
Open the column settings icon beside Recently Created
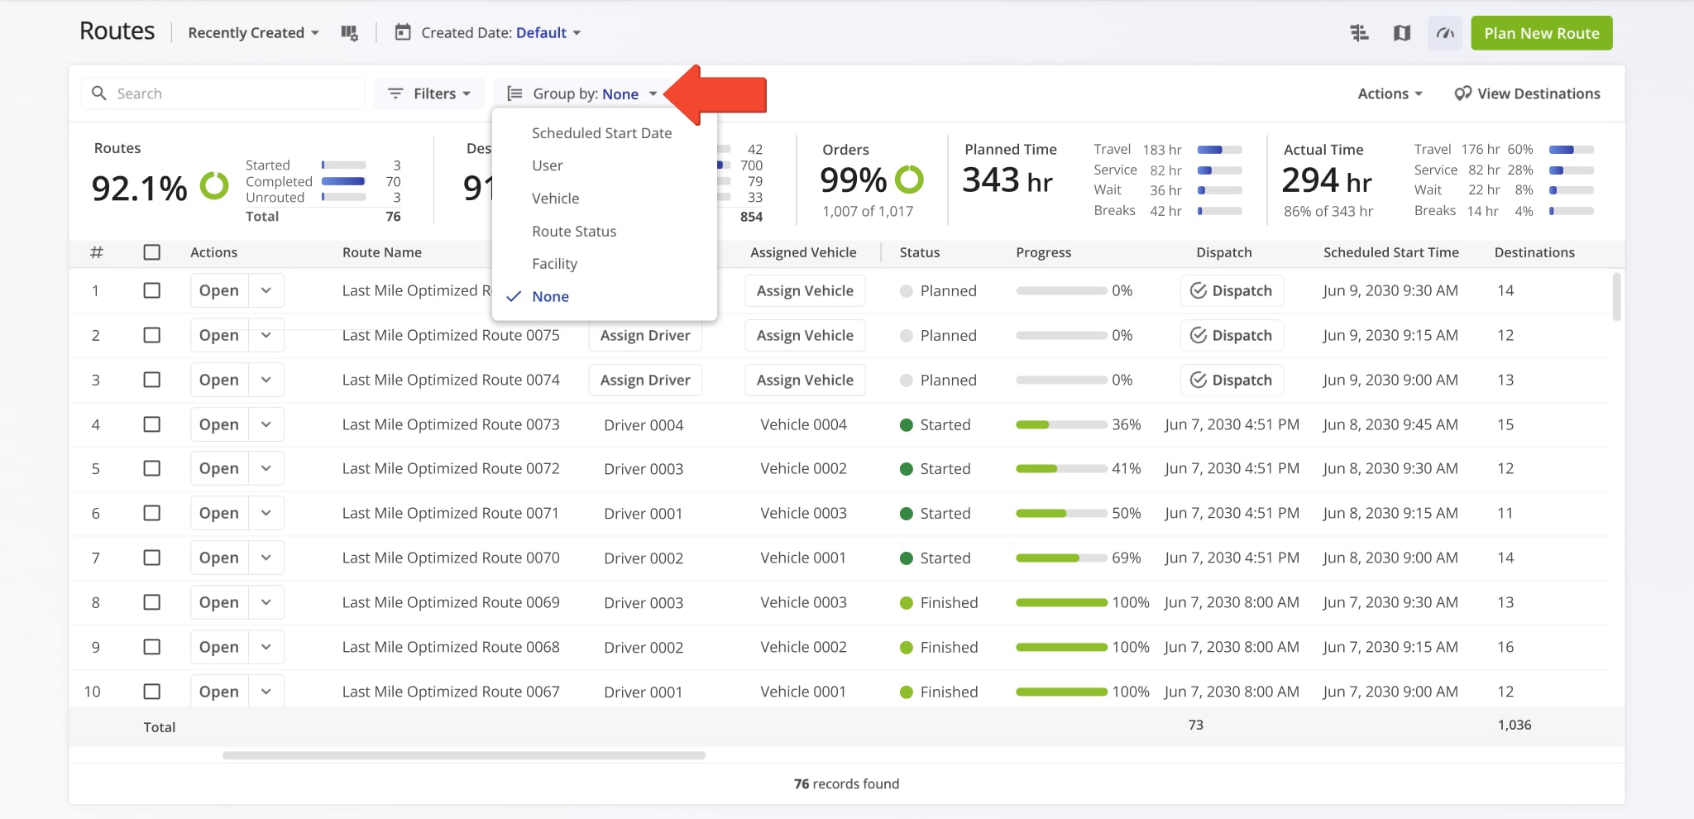tap(350, 32)
